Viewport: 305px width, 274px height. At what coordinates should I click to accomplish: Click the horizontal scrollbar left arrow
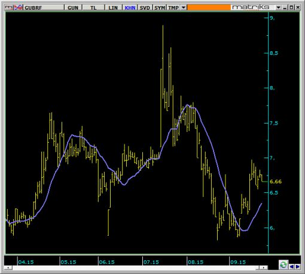[x=8, y=267]
